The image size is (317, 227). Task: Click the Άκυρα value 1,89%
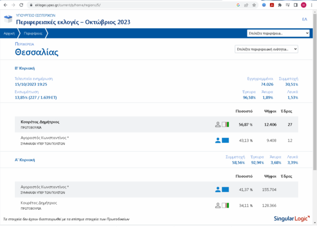[268, 97]
